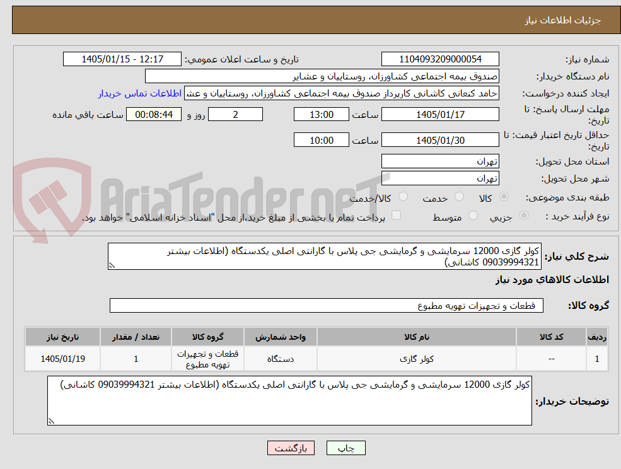The width and height of the screenshot is (621, 469).
Task: Click the goods group cell قطعات و تجهیزات تهویه مطبوع
Action: point(207,359)
